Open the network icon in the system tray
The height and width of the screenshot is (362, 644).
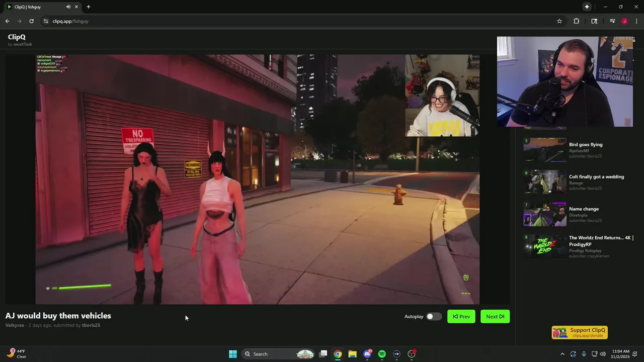(594, 354)
